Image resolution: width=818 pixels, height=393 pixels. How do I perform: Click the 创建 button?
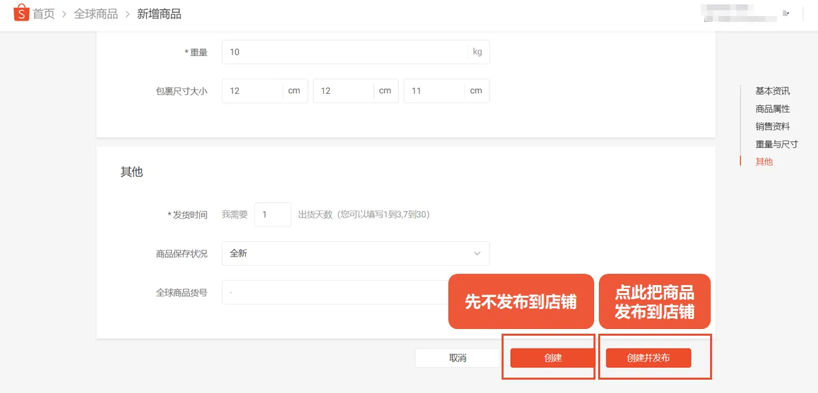point(552,358)
